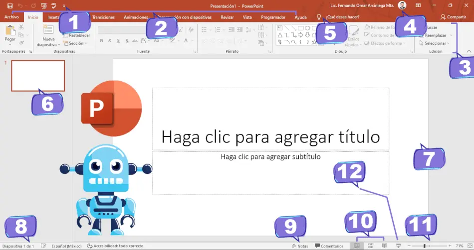Toggle bold (N) formatting
474x250 pixels.
pos(102,40)
